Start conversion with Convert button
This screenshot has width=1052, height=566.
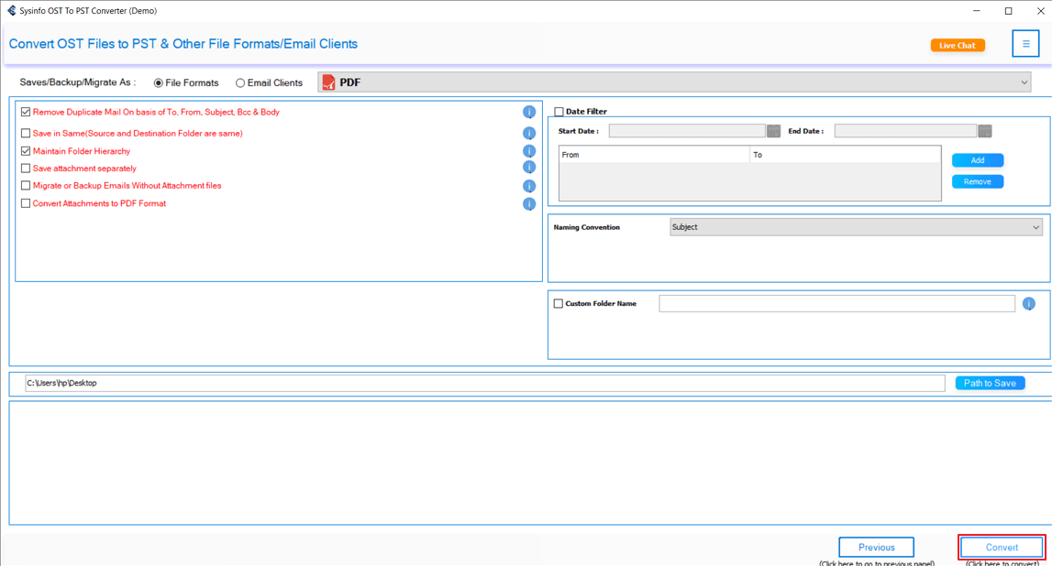pos(1002,548)
